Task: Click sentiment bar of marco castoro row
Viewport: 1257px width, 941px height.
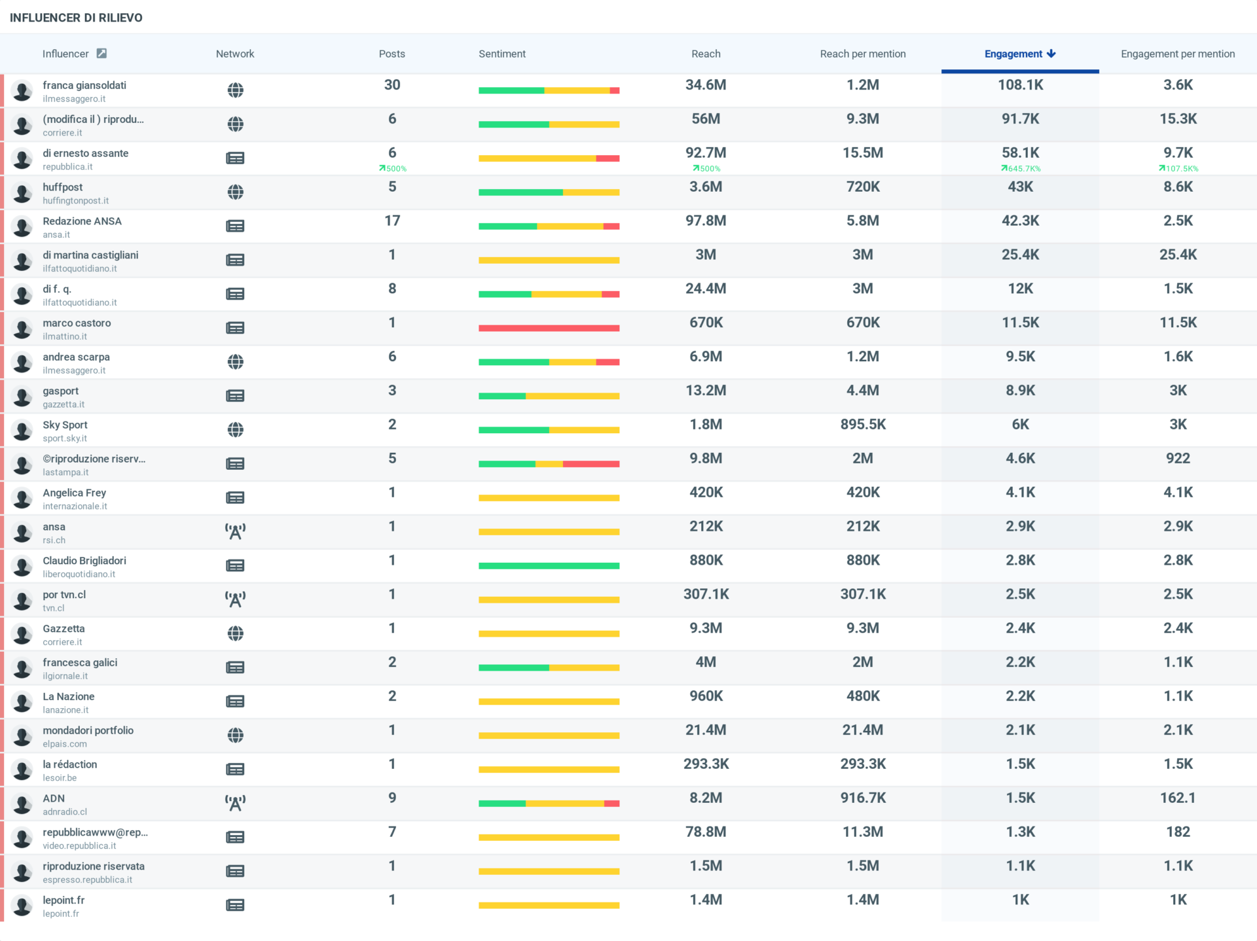Action: [x=549, y=328]
